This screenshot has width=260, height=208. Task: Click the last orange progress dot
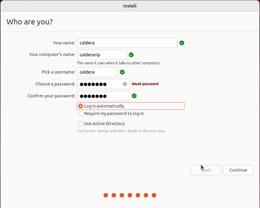(x=154, y=195)
